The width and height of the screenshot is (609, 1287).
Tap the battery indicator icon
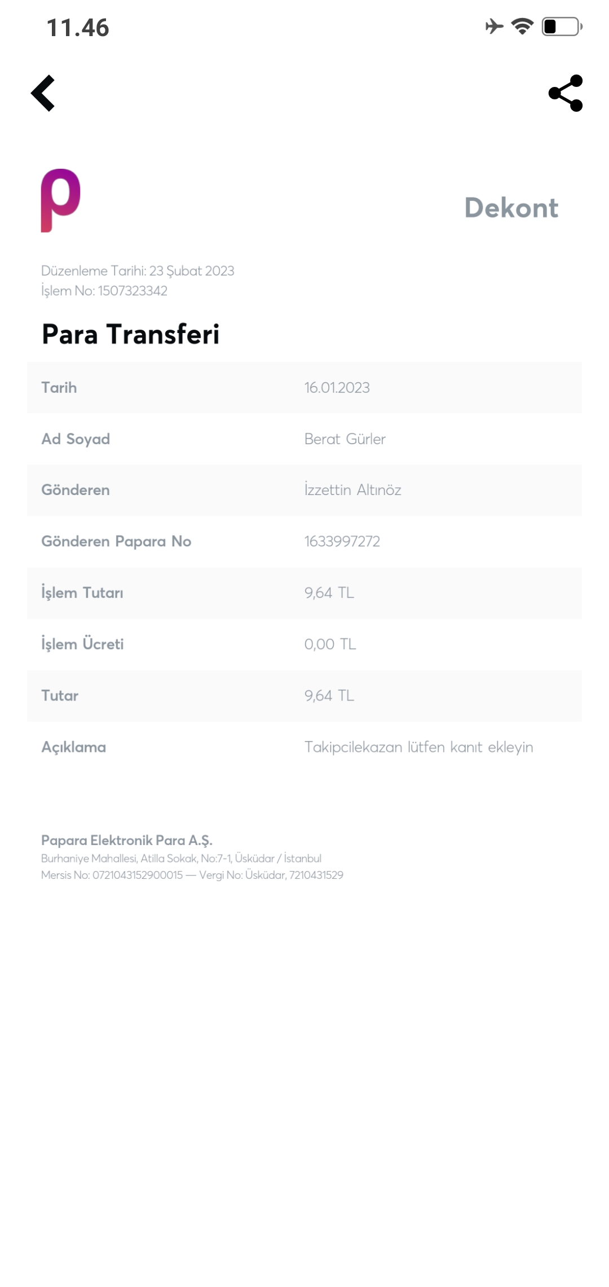tap(562, 27)
